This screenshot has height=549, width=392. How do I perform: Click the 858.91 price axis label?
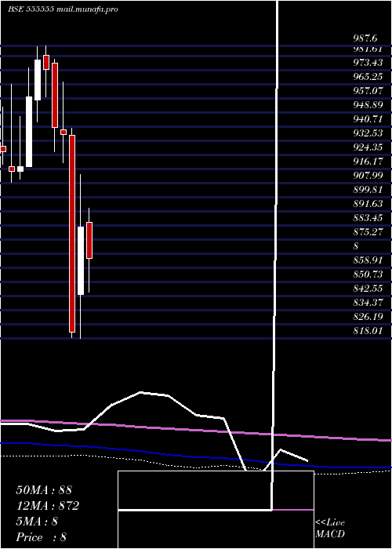(x=368, y=260)
